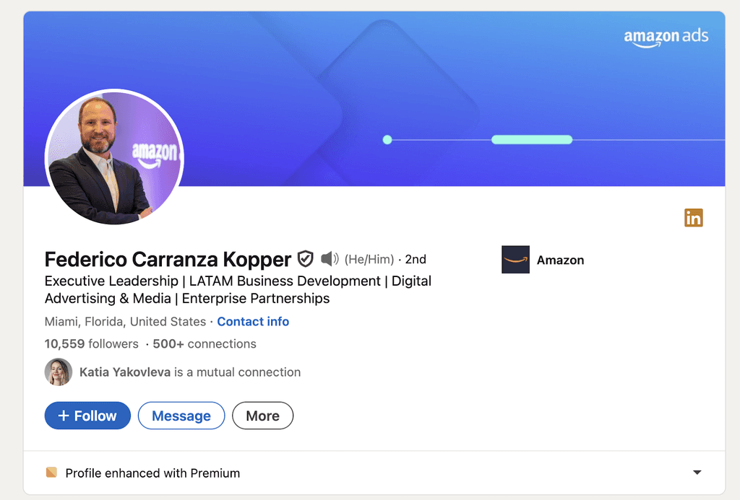Image resolution: width=740 pixels, height=500 pixels.
Task: Click the Amazon company logo square
Action: click(x=515, y=259)
